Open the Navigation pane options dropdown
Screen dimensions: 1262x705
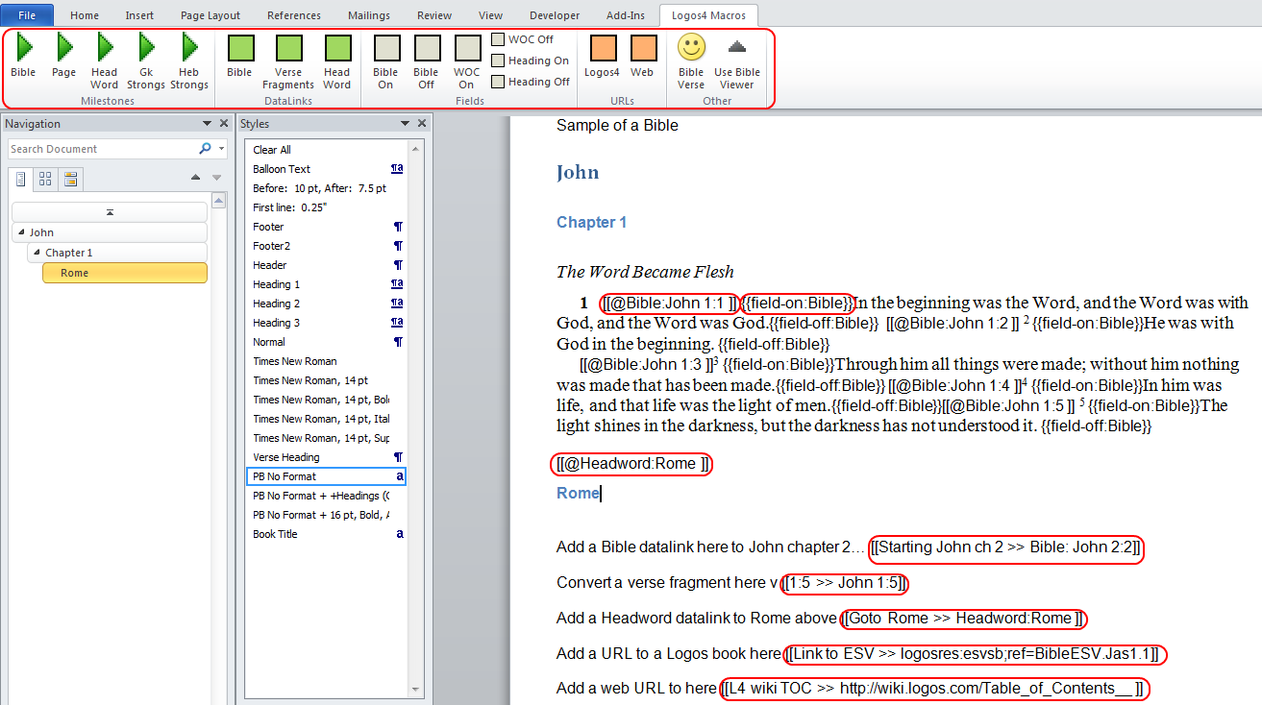click(x=207, y=124)
